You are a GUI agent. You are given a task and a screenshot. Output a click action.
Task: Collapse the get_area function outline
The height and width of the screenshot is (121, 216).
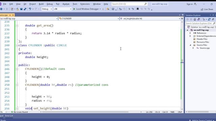click(x=17, y=26)
